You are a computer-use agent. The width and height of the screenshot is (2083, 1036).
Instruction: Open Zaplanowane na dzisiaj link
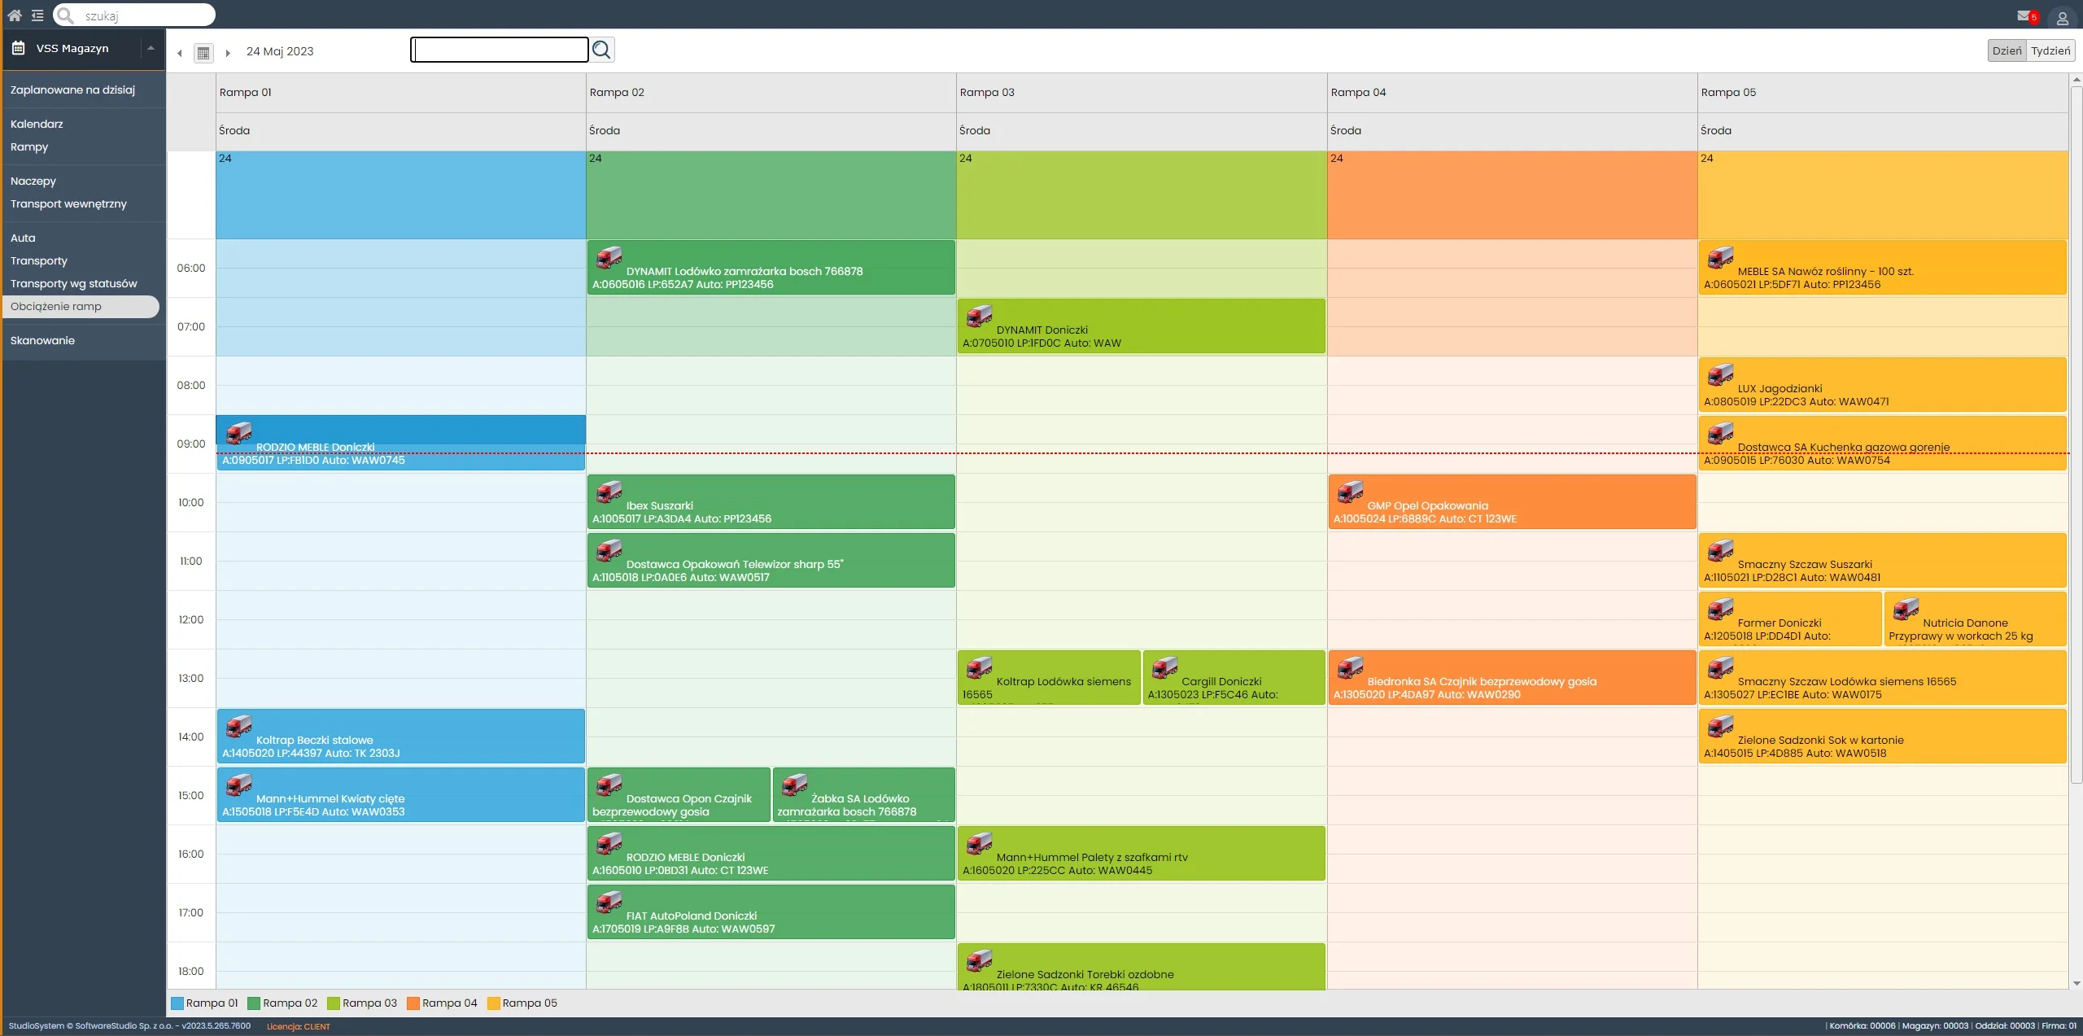tap(72, 90)
